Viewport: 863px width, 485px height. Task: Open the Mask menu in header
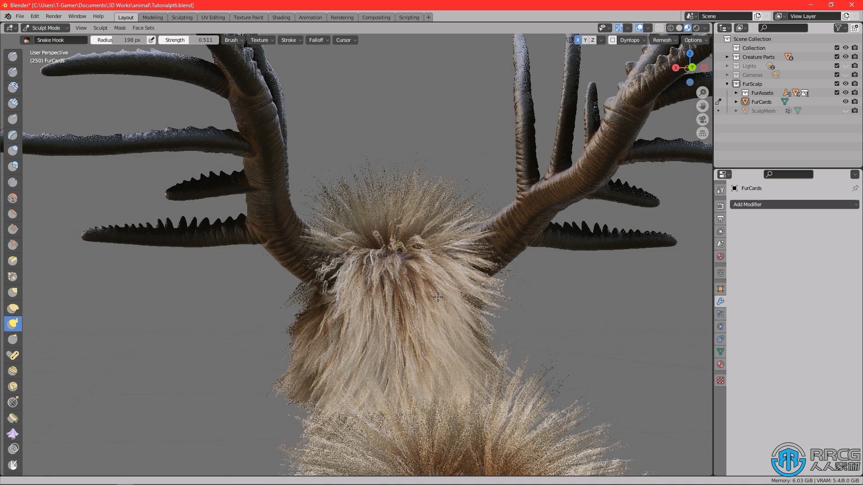pos(120,28)
